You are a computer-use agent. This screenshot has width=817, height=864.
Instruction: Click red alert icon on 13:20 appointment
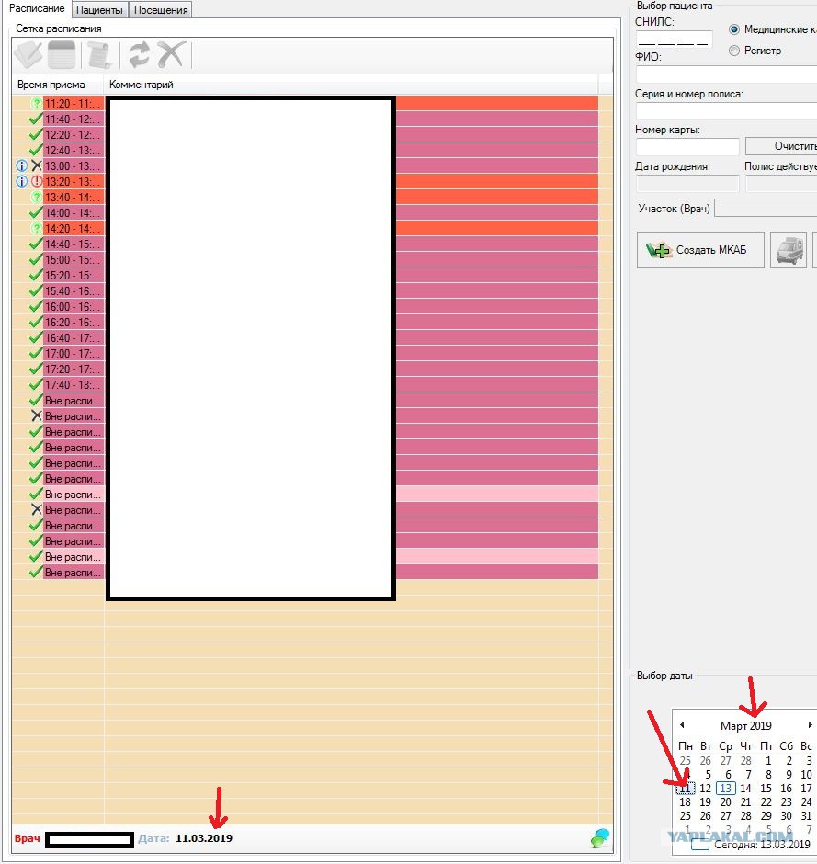pyautogui.click(x=37, y=181)
